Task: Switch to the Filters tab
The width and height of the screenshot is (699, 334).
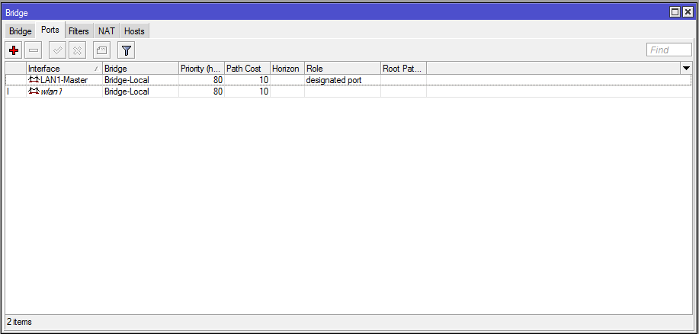Action: [79, 31]
